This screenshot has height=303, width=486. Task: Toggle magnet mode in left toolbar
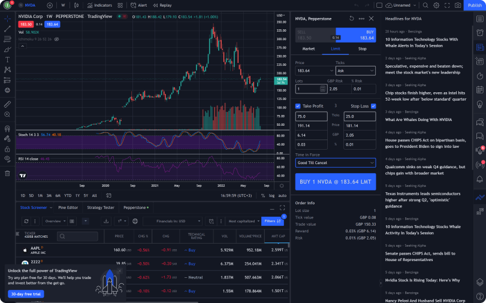(x=7, y=129)
